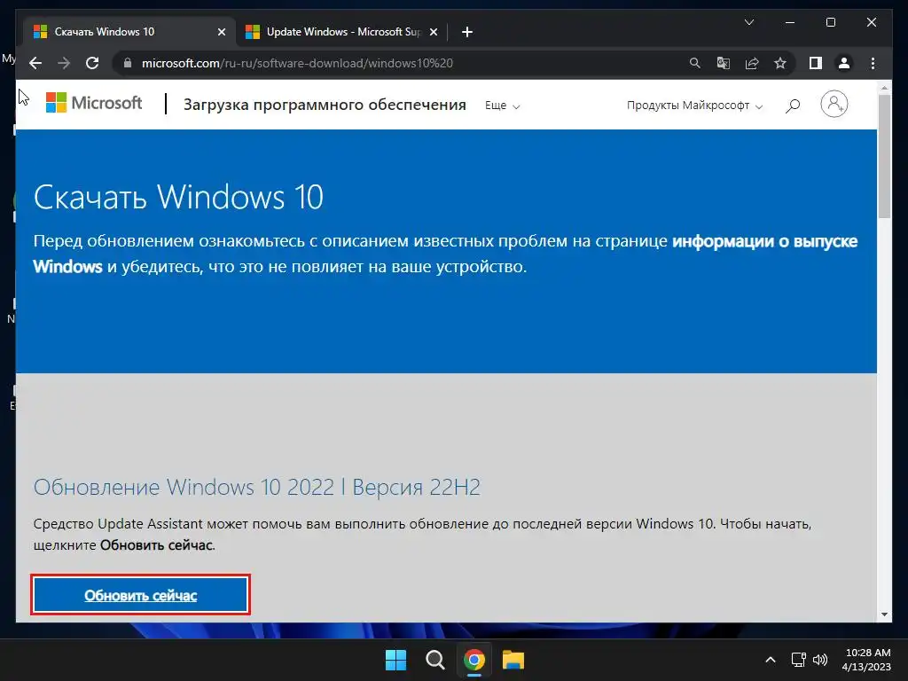
Task: Click the Microsoft logo
Action: [94, 103]
